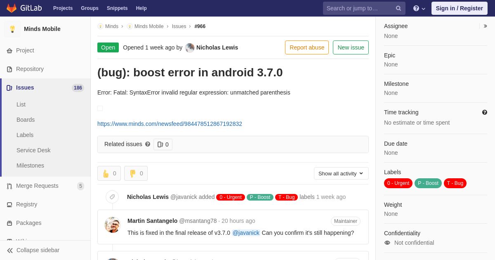
Task: Click the Registry disk icon
Action: [x=9, y=205]
